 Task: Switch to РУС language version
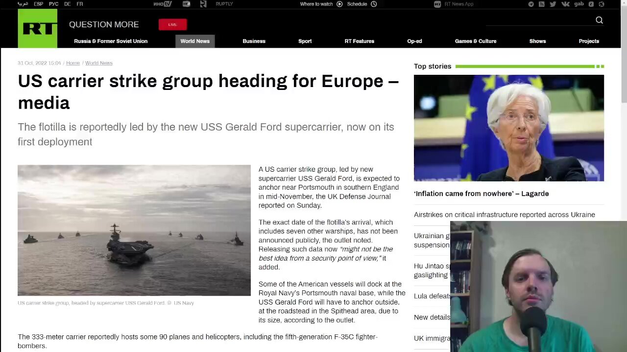[53, 4]
